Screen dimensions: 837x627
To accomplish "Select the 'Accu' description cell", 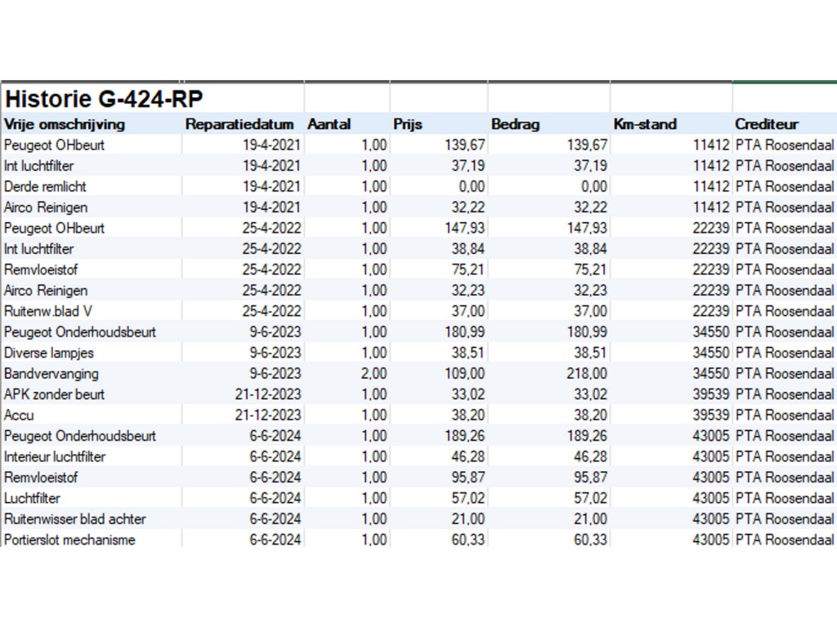I will click(x=20, y=415).
